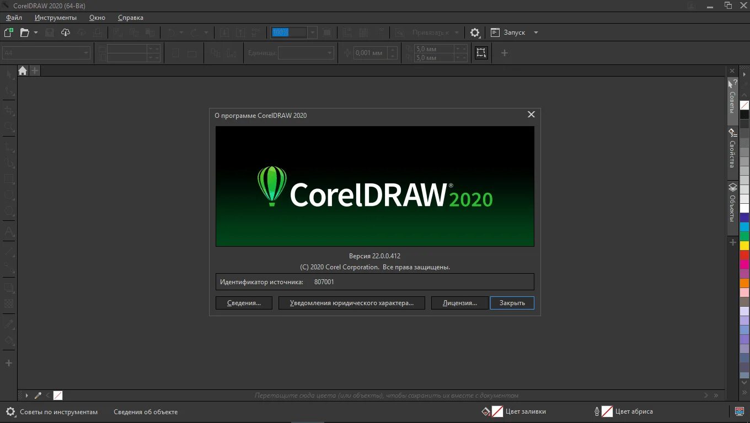Image resolution: width=750 pixels, height=423 pixels.
Task: Pick the red swatch in color palette
Action: click(x=744, y=255)
